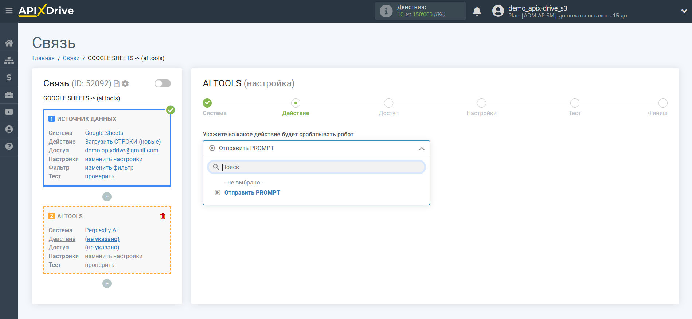Select the Действие step

click(296, 103)
